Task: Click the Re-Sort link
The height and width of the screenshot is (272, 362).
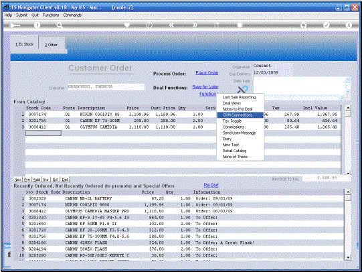Action: [x=211, y=185]
